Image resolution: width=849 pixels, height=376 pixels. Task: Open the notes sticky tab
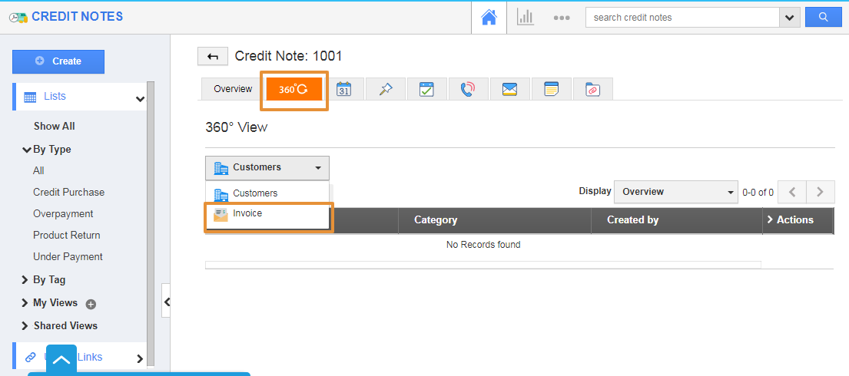click(x=551, y=89)
